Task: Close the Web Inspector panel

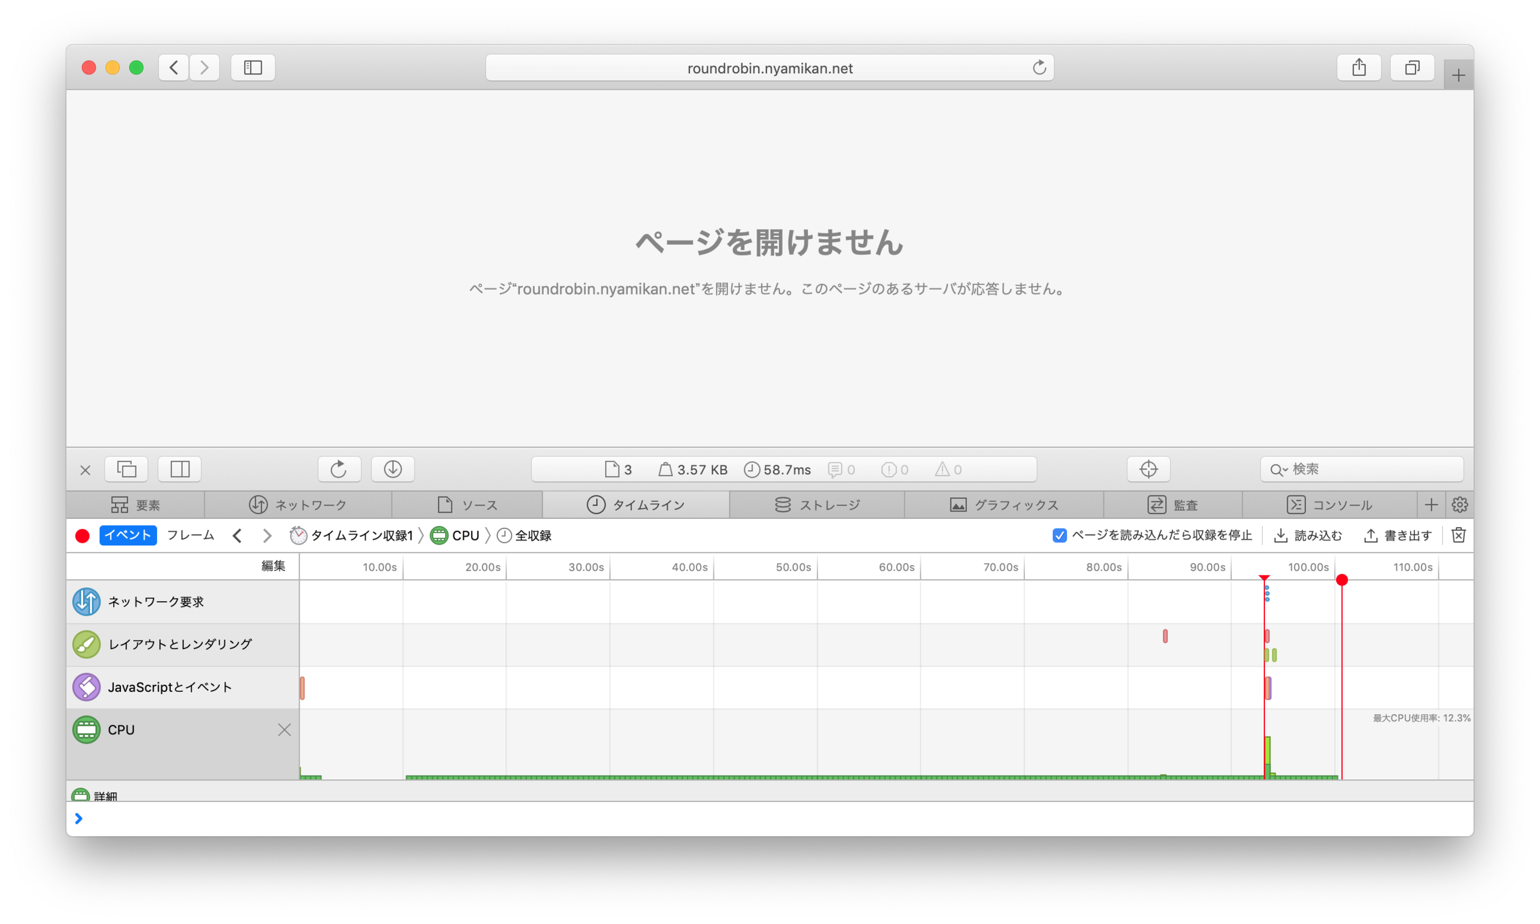Action: (x=85, y=470)
